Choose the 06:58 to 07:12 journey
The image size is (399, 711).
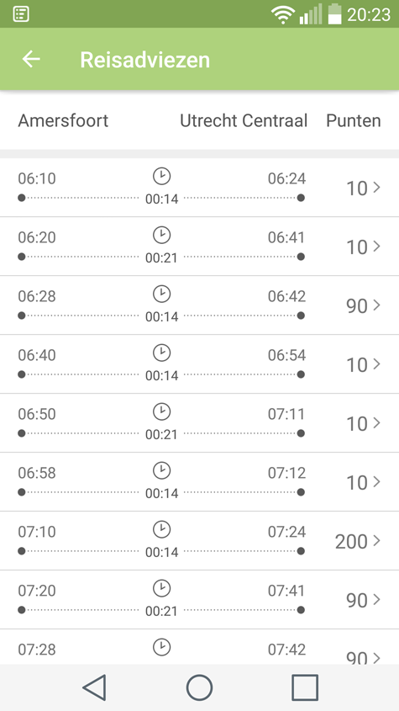199,482
